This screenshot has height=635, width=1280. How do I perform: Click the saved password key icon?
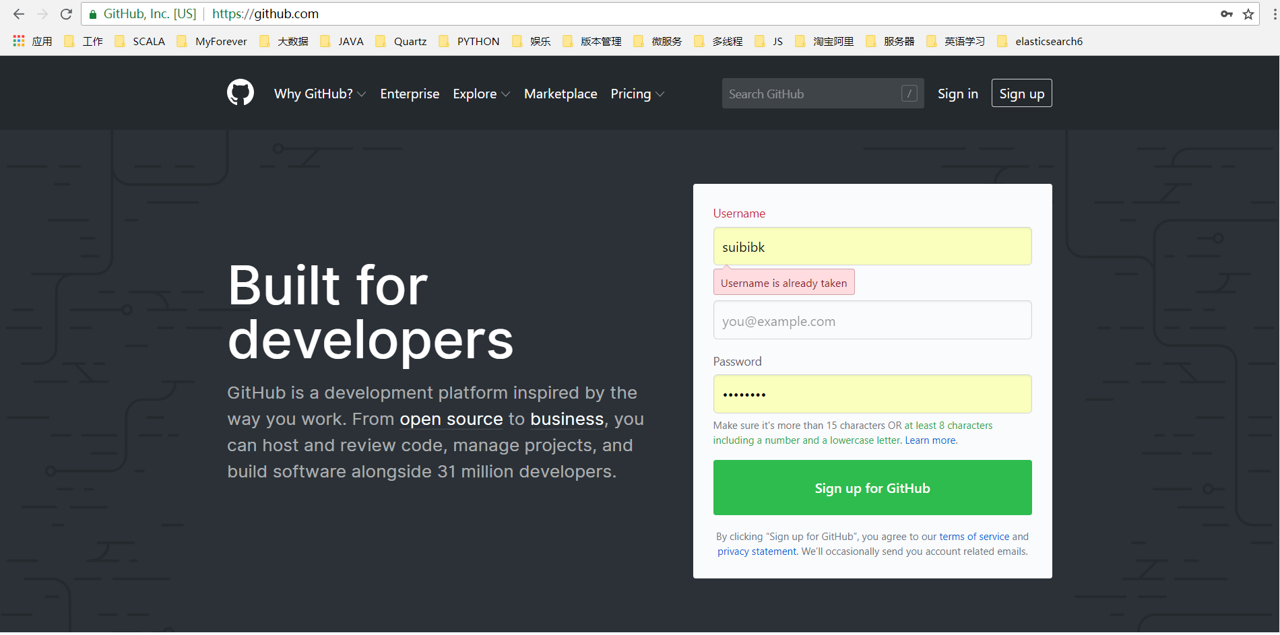1227,14
